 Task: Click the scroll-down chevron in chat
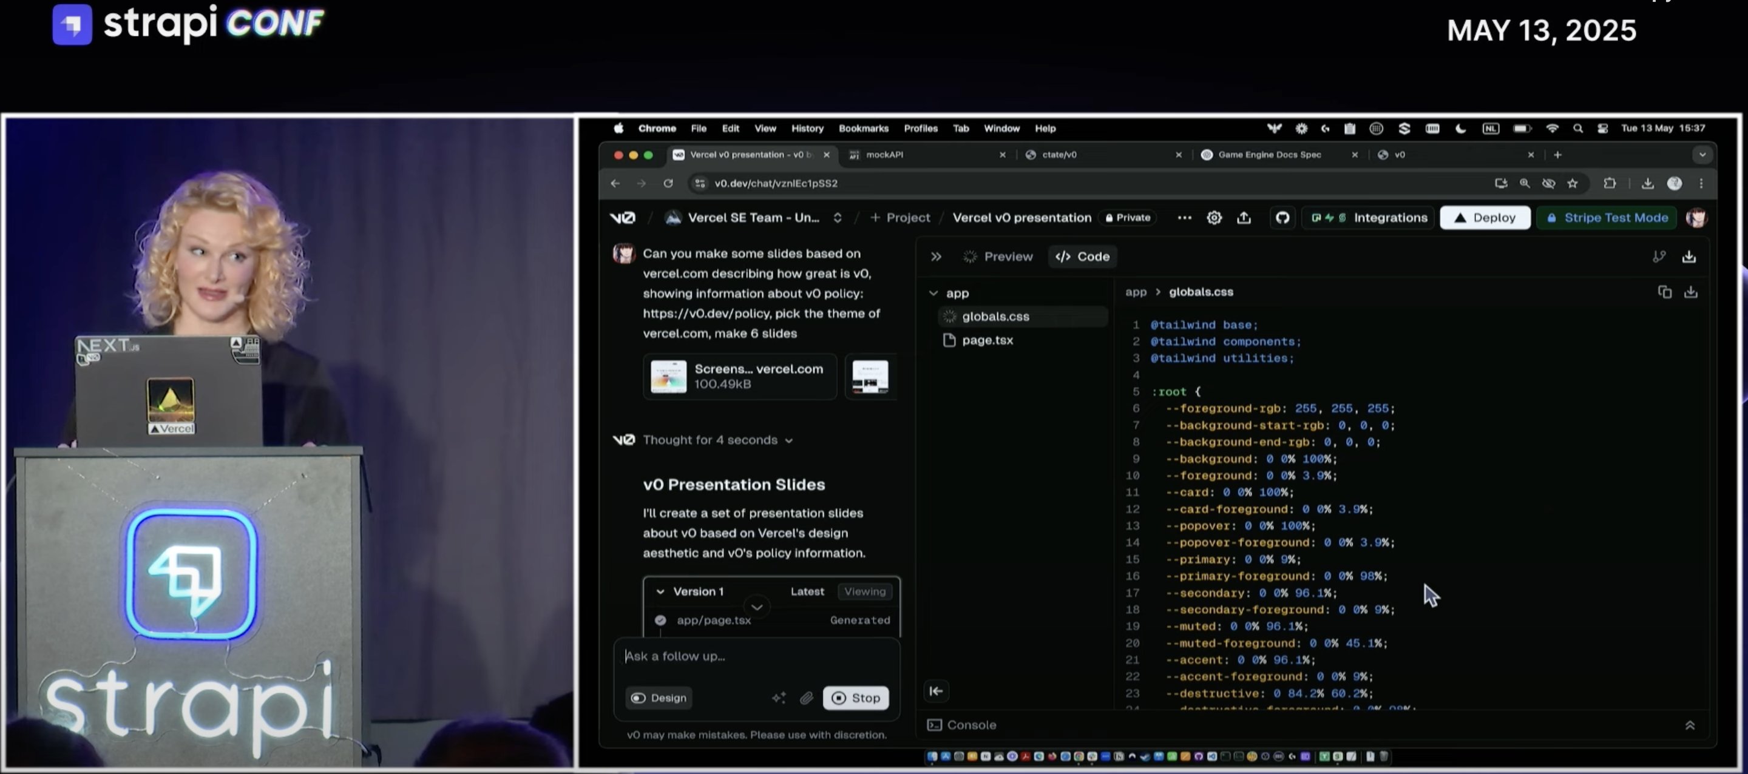[757, 607]
